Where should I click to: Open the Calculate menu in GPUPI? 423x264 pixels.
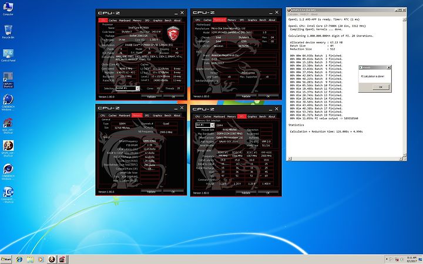tap(293, 14)
